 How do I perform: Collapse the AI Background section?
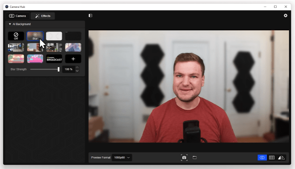click(10, 24)
